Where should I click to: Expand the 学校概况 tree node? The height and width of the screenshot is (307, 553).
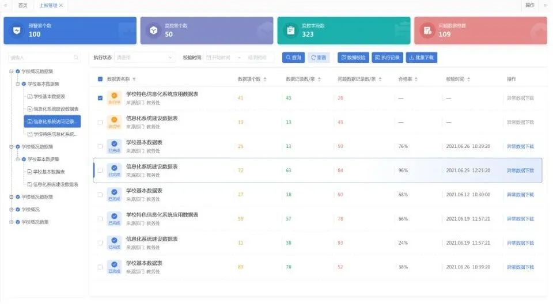click(x=11, y=210)
